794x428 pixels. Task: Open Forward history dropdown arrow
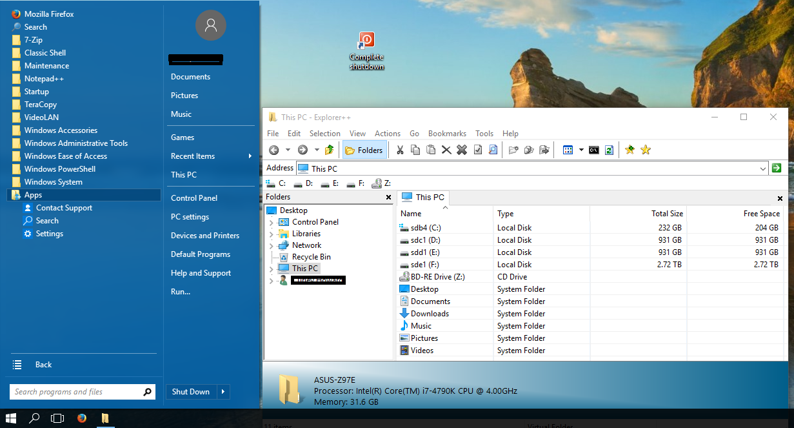coord(317,150)
